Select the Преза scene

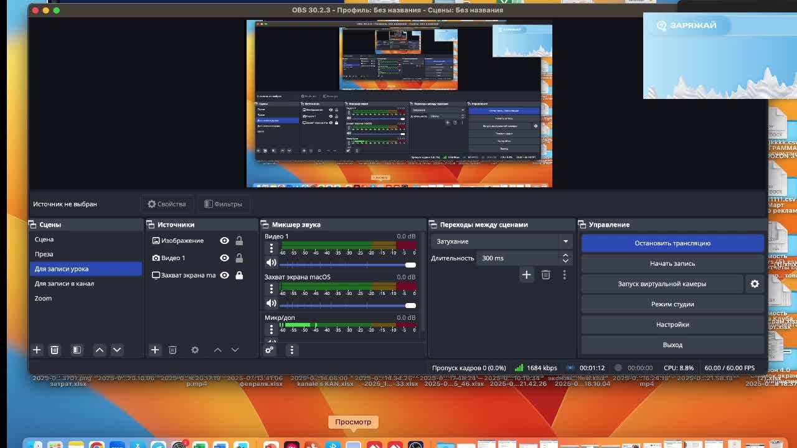coord(86,254)
